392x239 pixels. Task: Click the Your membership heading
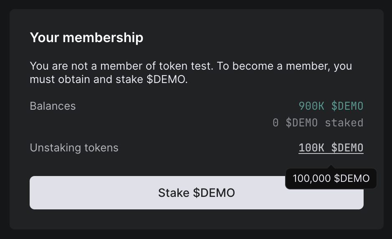point(86,38)
